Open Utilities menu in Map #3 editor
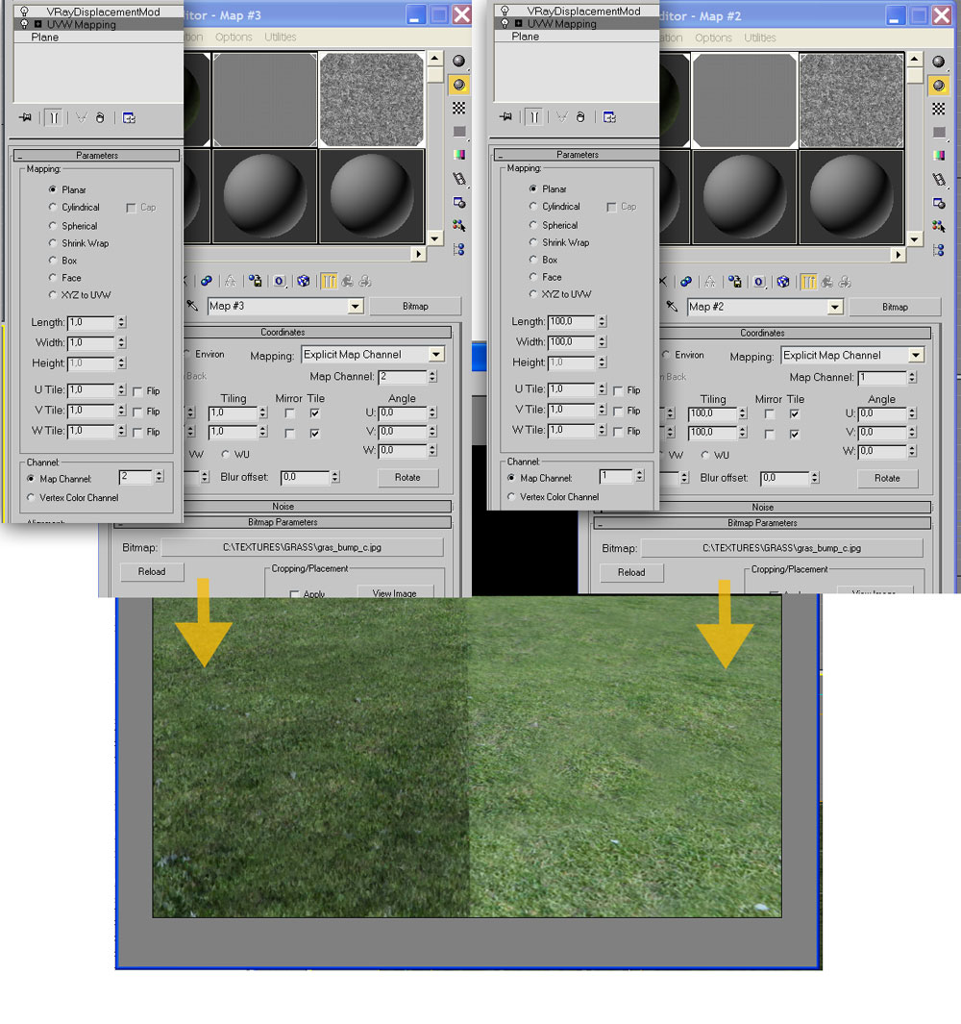The height and width of the screenshot is (1024, 961). (x=280, y=37)
